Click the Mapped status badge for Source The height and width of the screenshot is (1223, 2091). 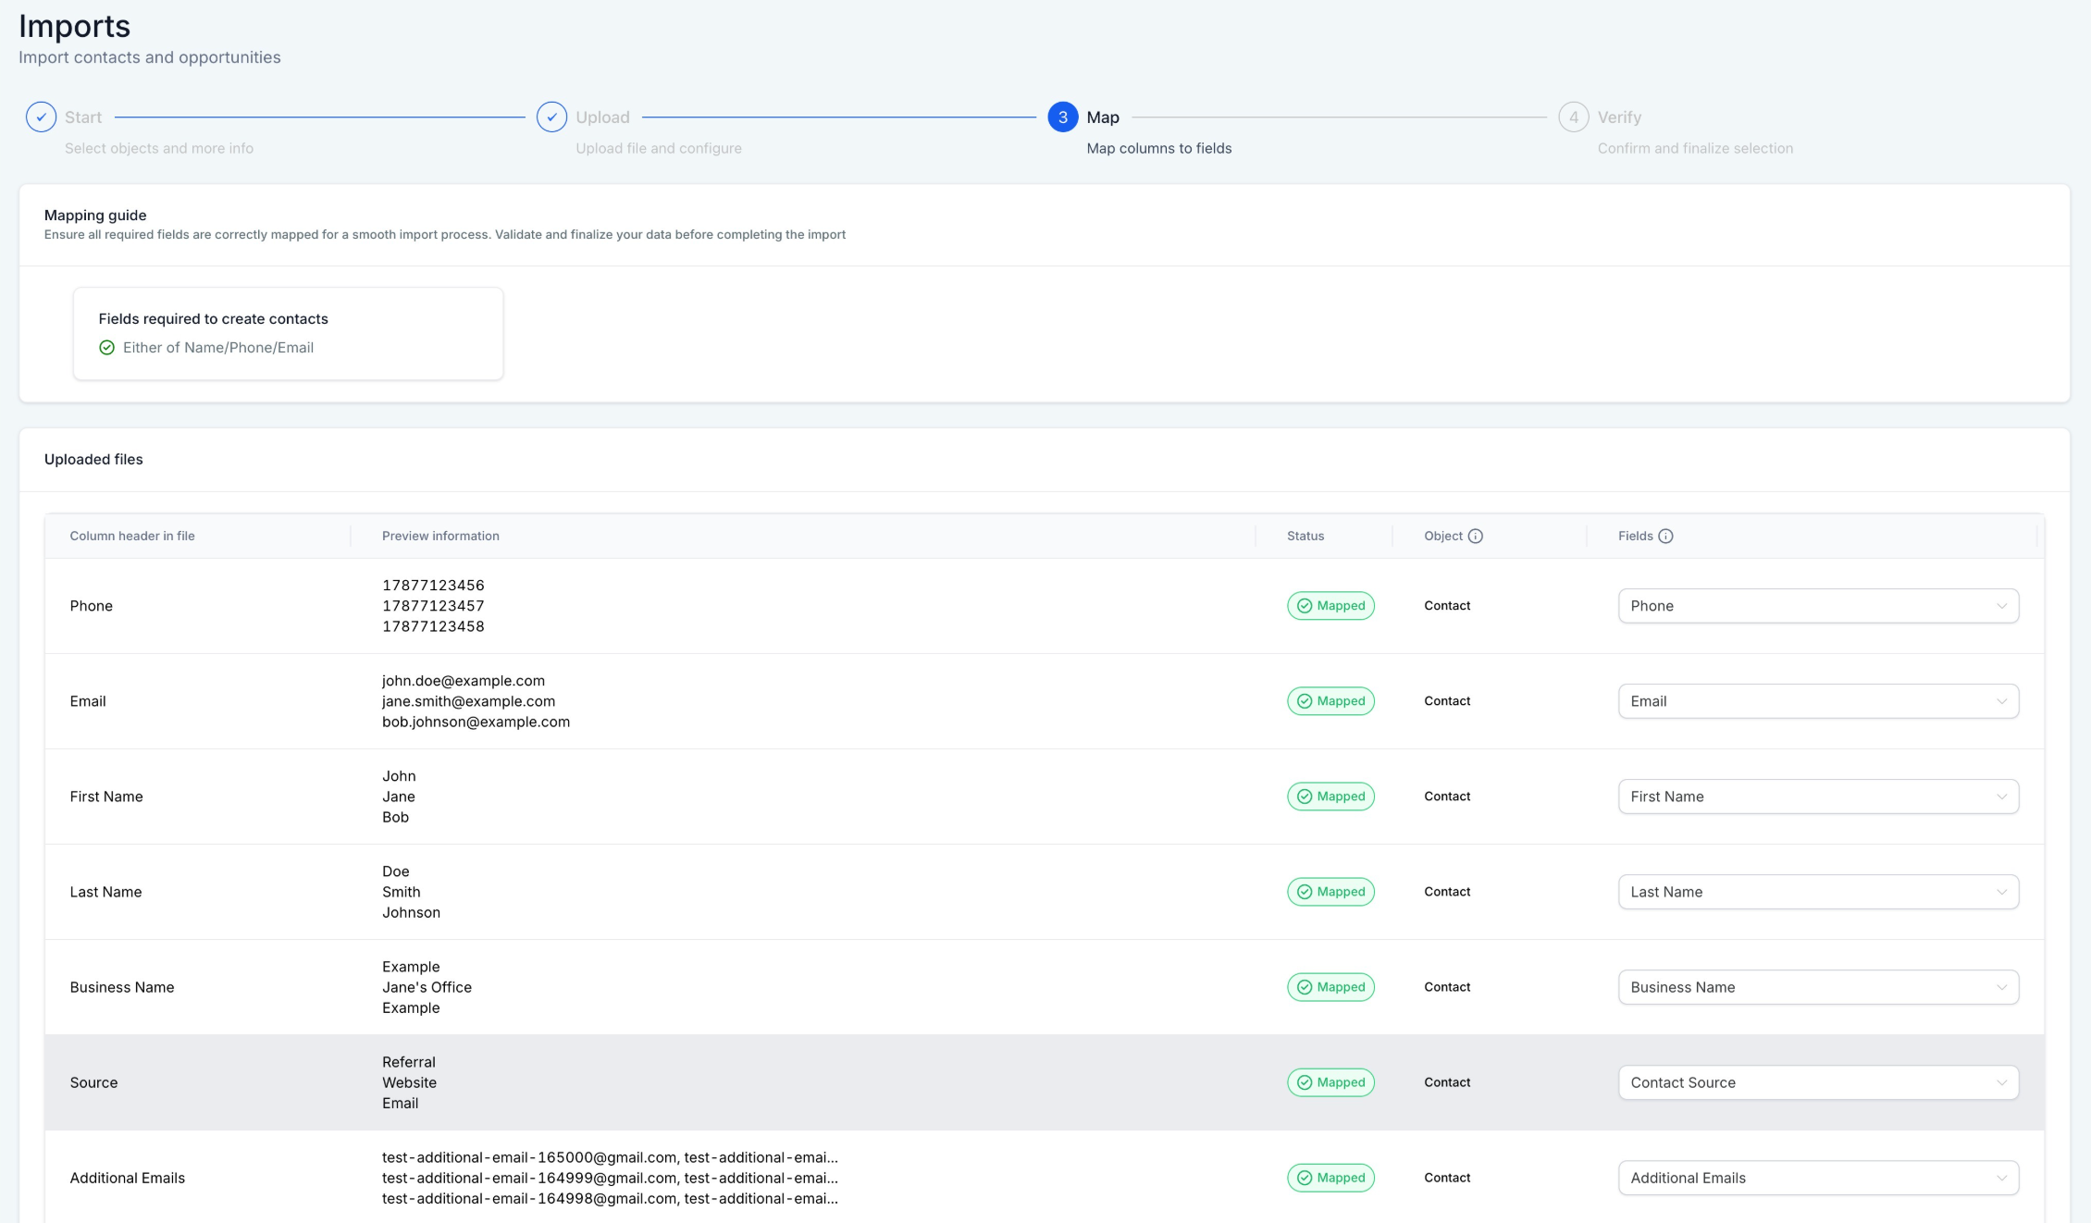1330,1082
